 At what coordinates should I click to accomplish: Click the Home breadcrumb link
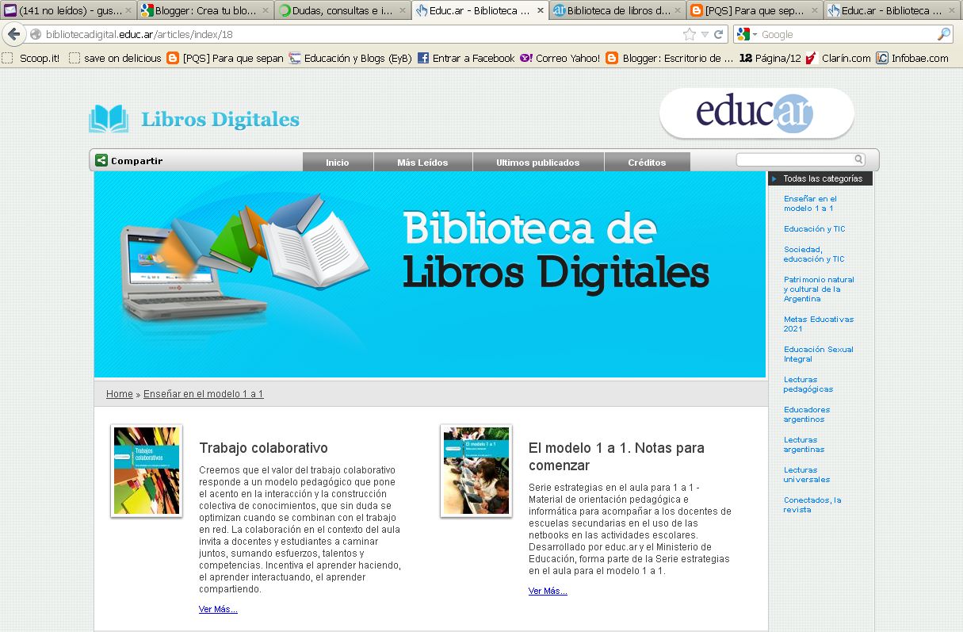pos(119,393)
